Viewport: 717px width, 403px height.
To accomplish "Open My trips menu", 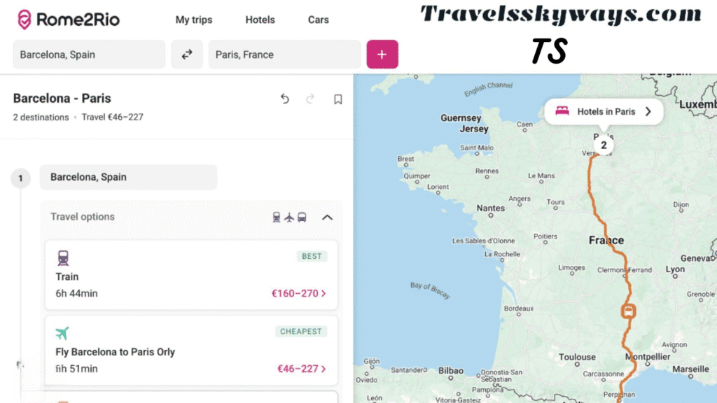I will point(194,20).
